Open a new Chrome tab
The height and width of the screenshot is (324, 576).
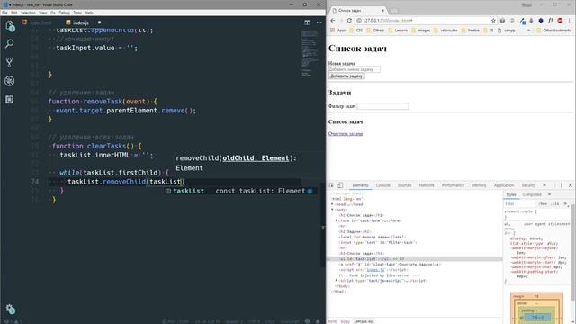coord(393,11)
